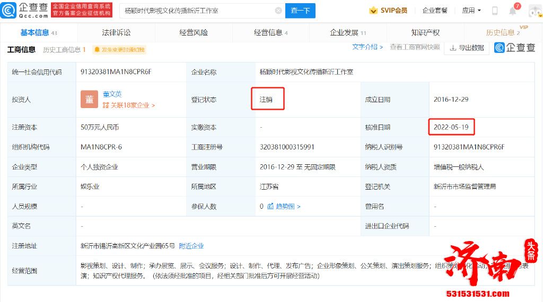Screen dimensions: 543x302
Task: Open investor 董文英 profile link
Action: tap(112, 94)
